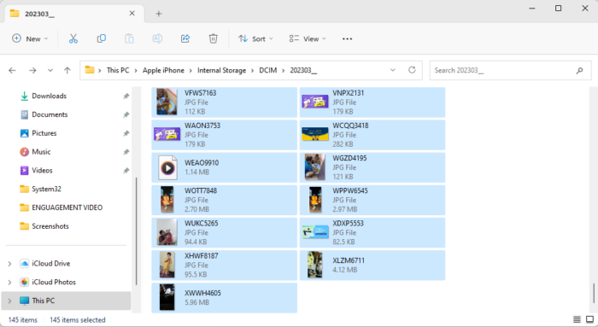The width and height of the screenshot is (598, 327).
Task: Select the WUKC5265 JPG file
Action: [224, 232]
